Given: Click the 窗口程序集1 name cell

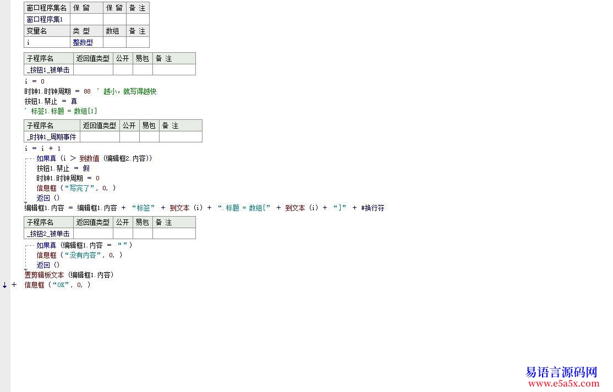Looking at the screenshot, I should click(47, 19).
